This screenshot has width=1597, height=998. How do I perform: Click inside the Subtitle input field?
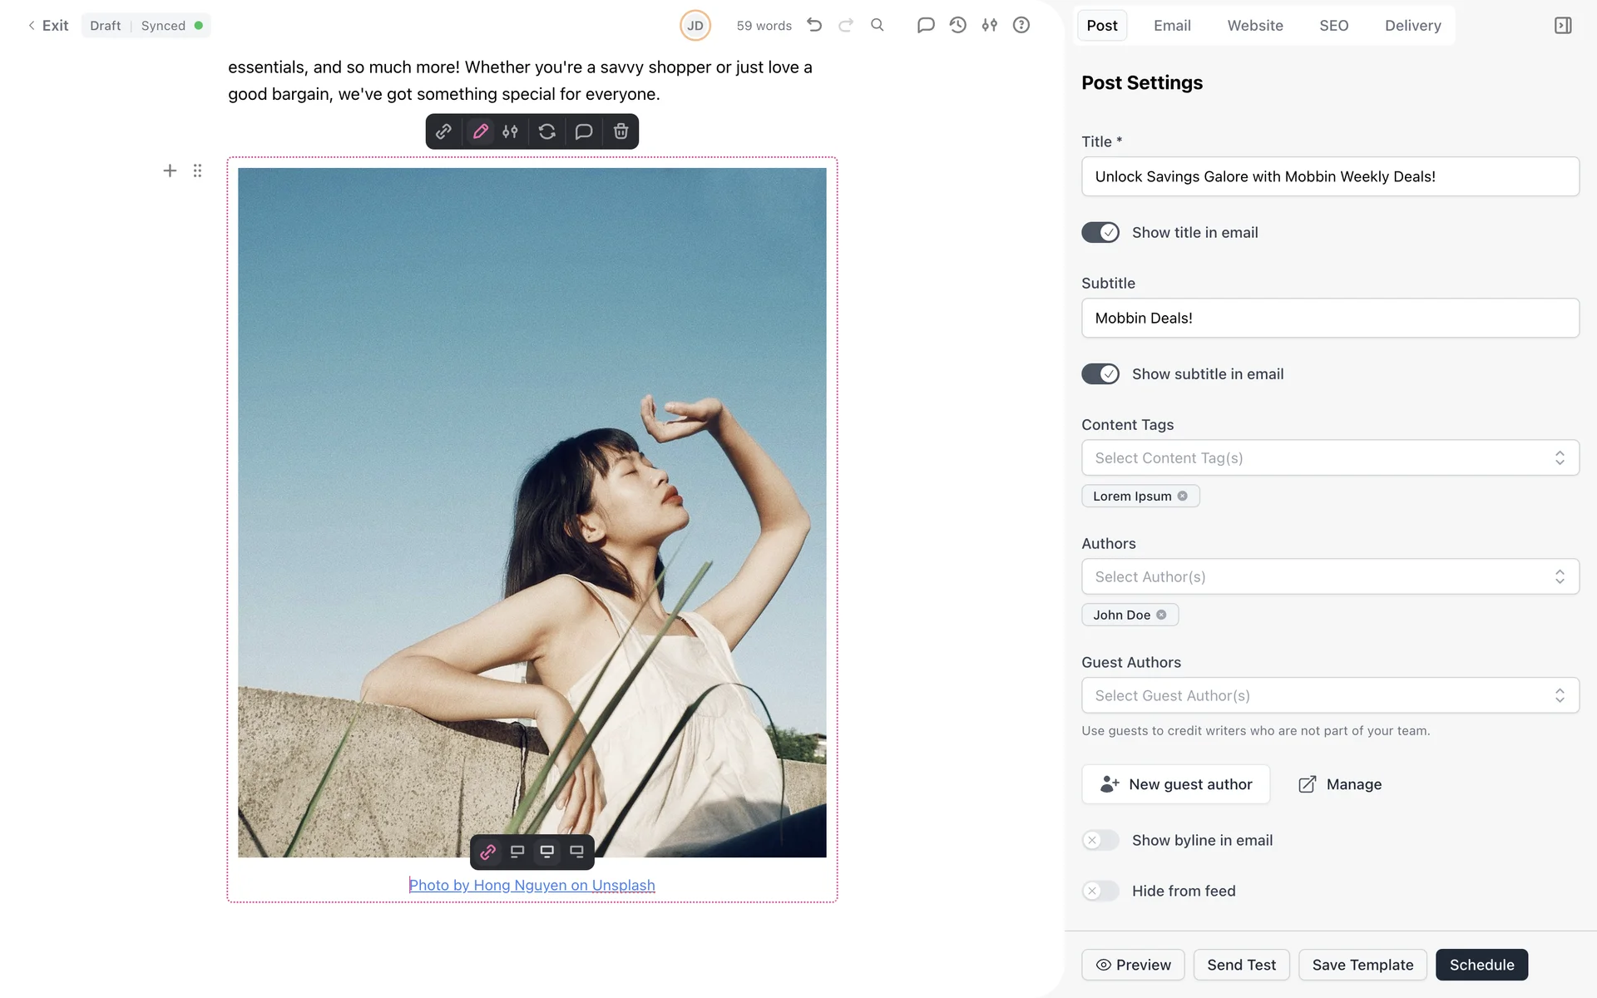(1329, 319)
